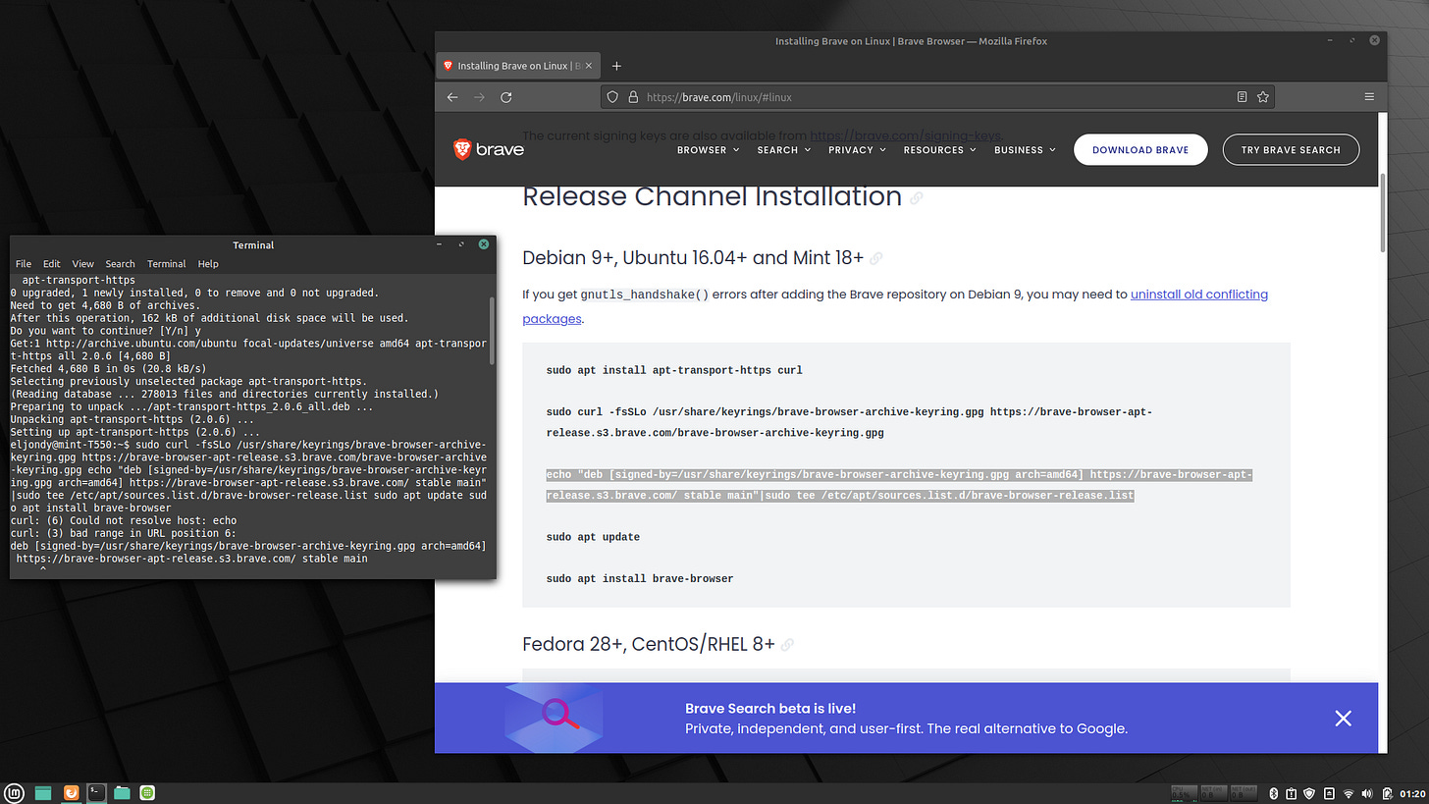Go back in Firefox
1429x804 pixels.
pyautogui.click(x=452, y=97)
